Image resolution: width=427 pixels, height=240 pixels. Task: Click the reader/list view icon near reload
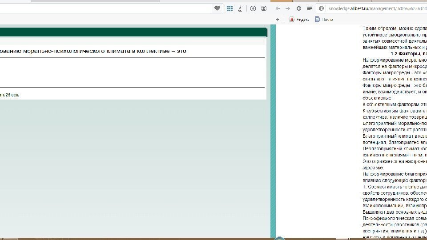[310, 9]
